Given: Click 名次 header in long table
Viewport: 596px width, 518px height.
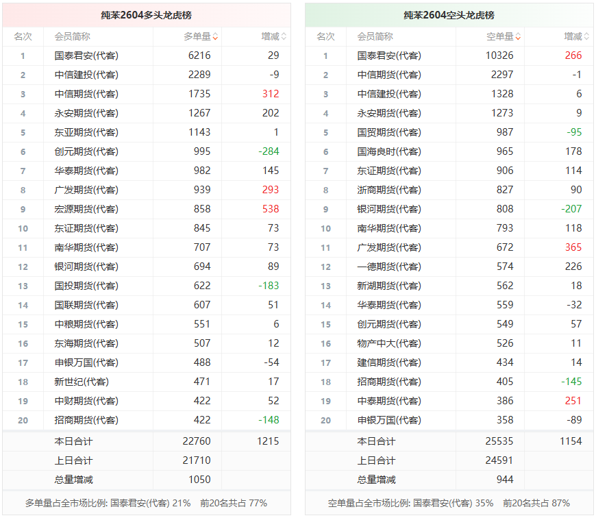Looking at the screenshot, I should 23,37.
